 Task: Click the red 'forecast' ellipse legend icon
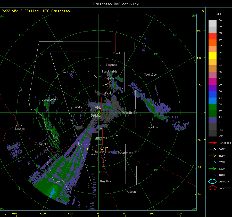pos(212,188)
